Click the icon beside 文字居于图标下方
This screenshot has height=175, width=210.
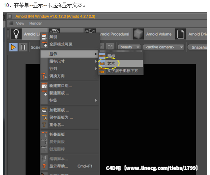(102, 71)
